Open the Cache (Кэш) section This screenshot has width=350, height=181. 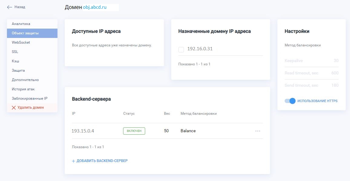pyautogui.click(x=15, y=61)
